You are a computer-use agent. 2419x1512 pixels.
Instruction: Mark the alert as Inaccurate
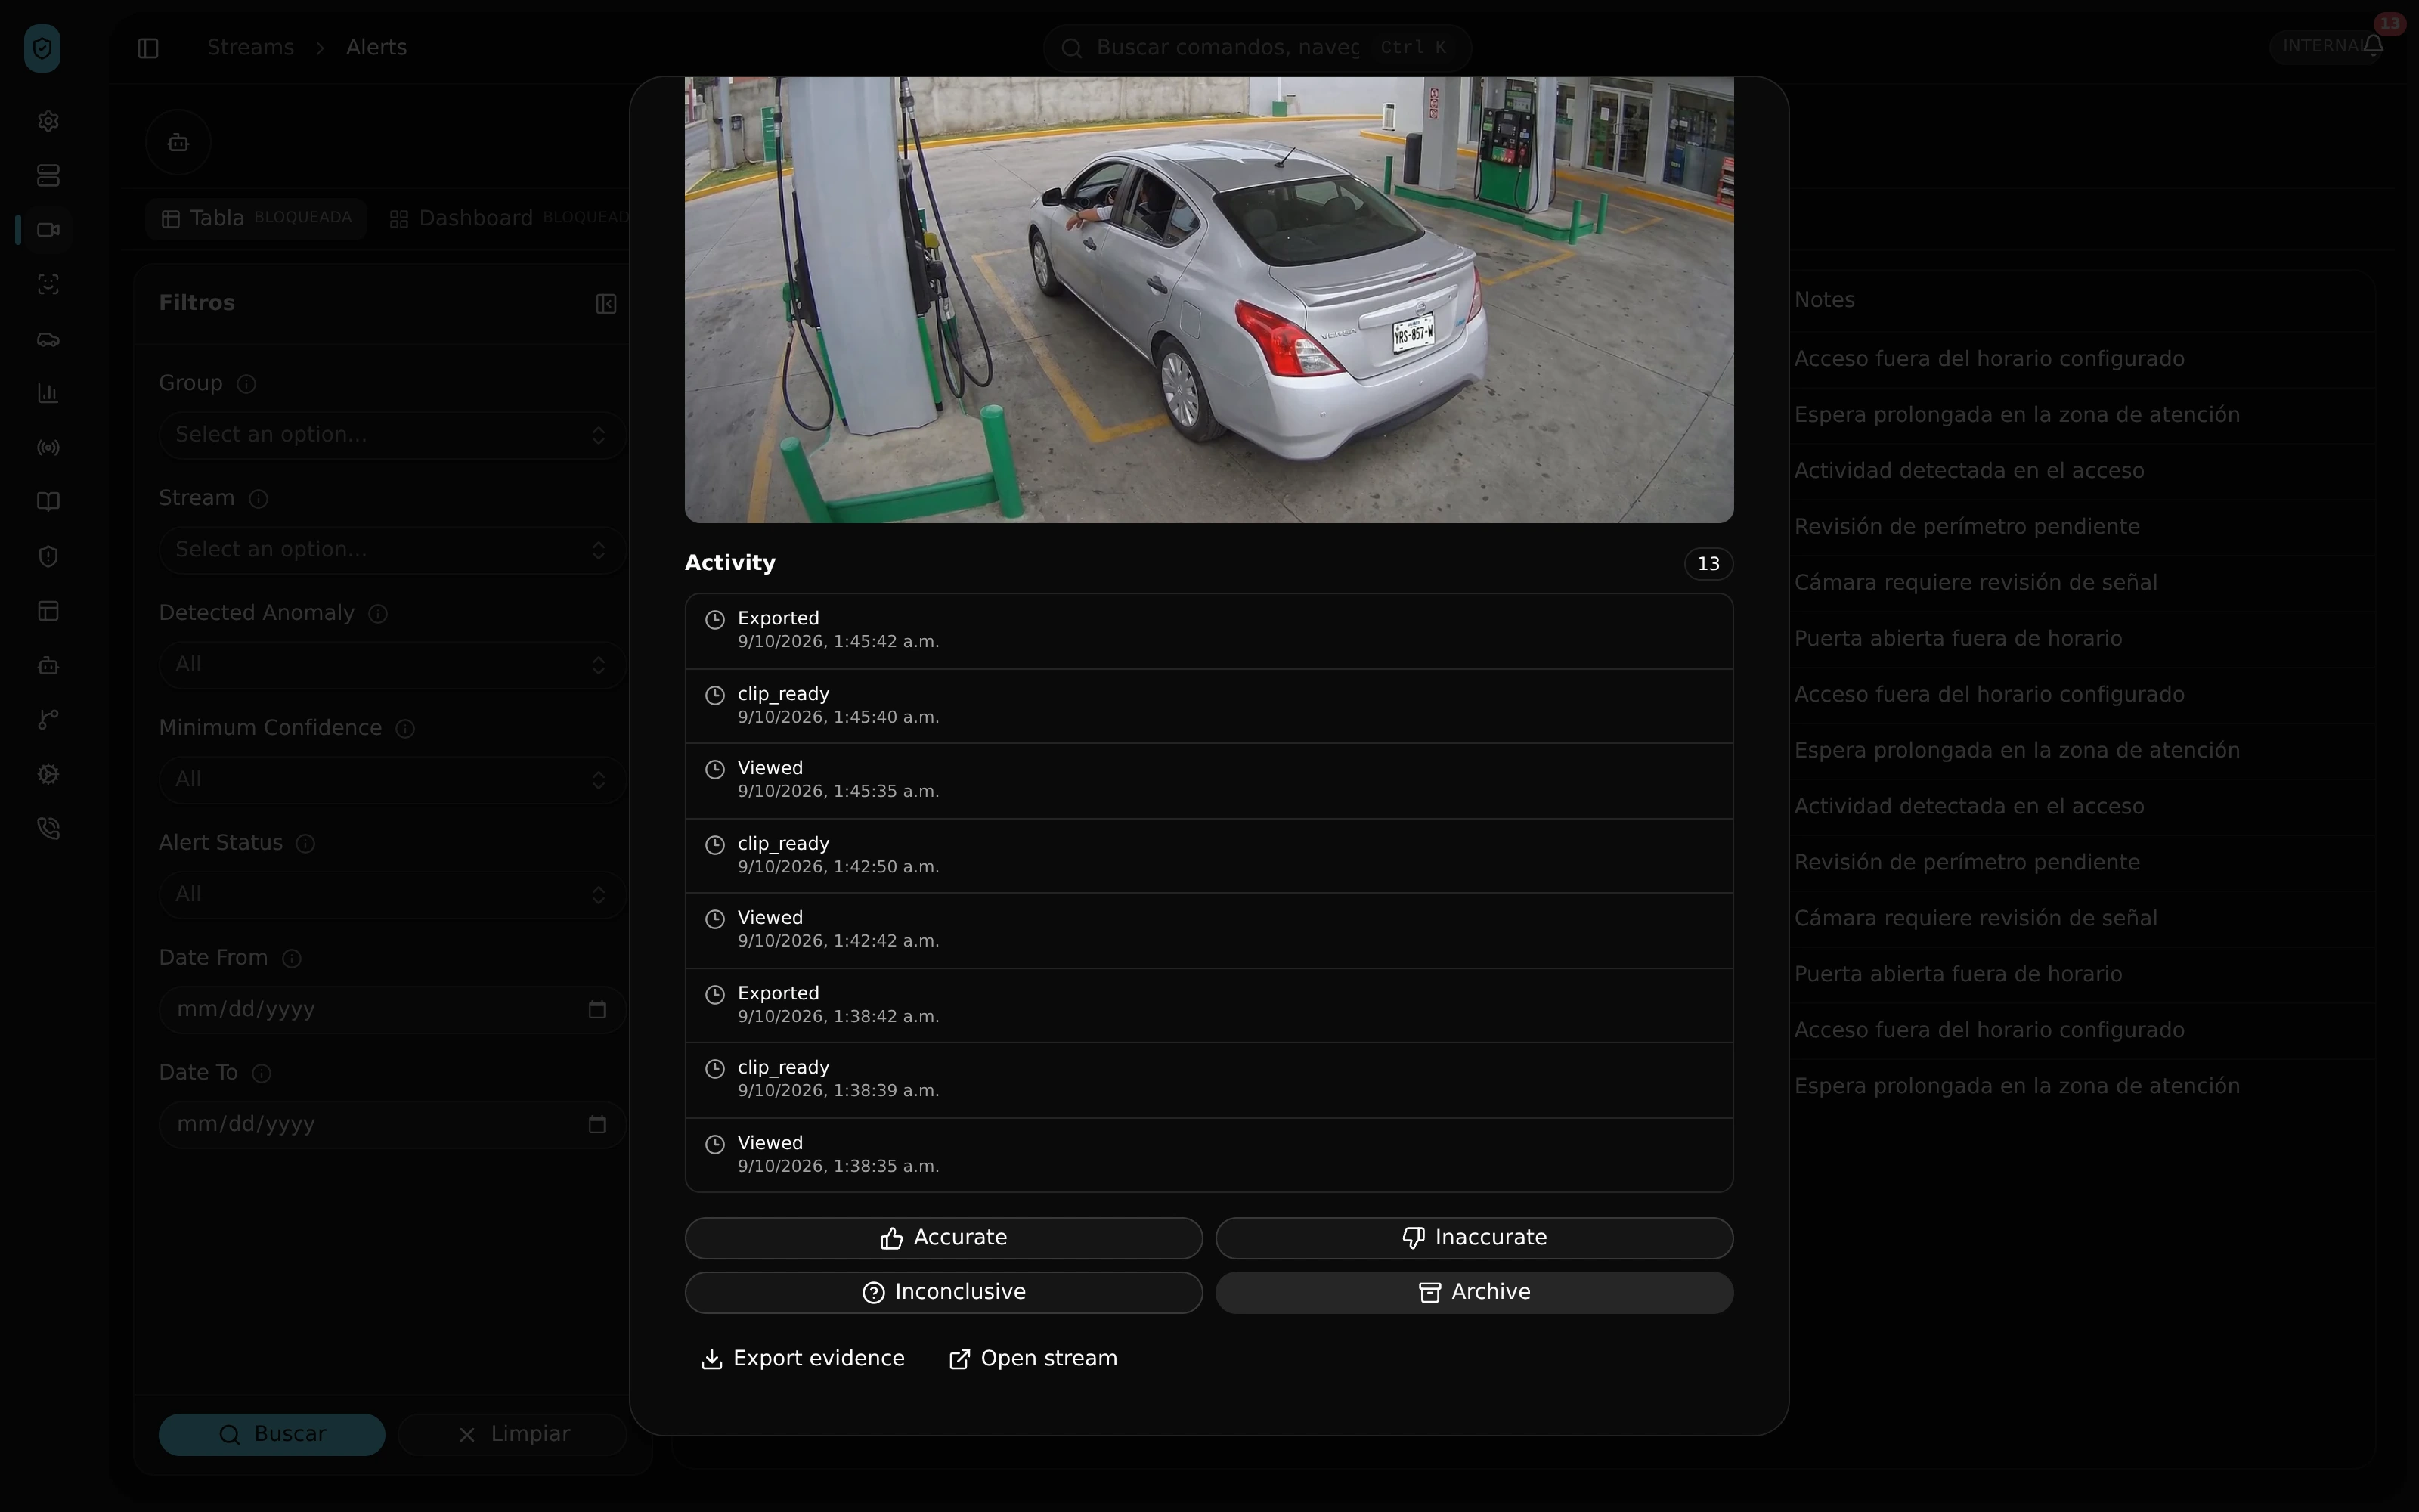coord(1474,1238)
